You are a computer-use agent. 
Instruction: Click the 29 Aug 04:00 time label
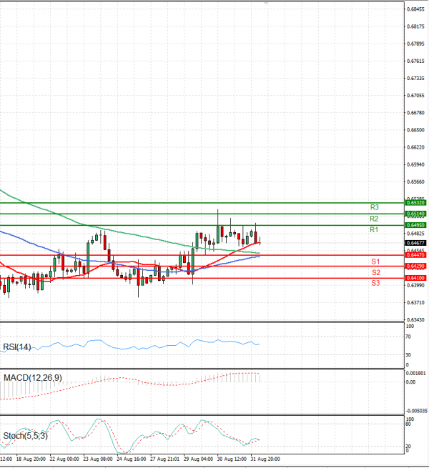(x=198, y=459)
